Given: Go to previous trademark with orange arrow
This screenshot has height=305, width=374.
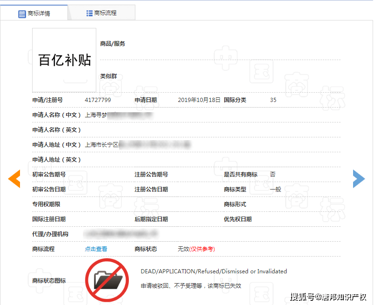Looking at the screenshot, I should (14, 179).
